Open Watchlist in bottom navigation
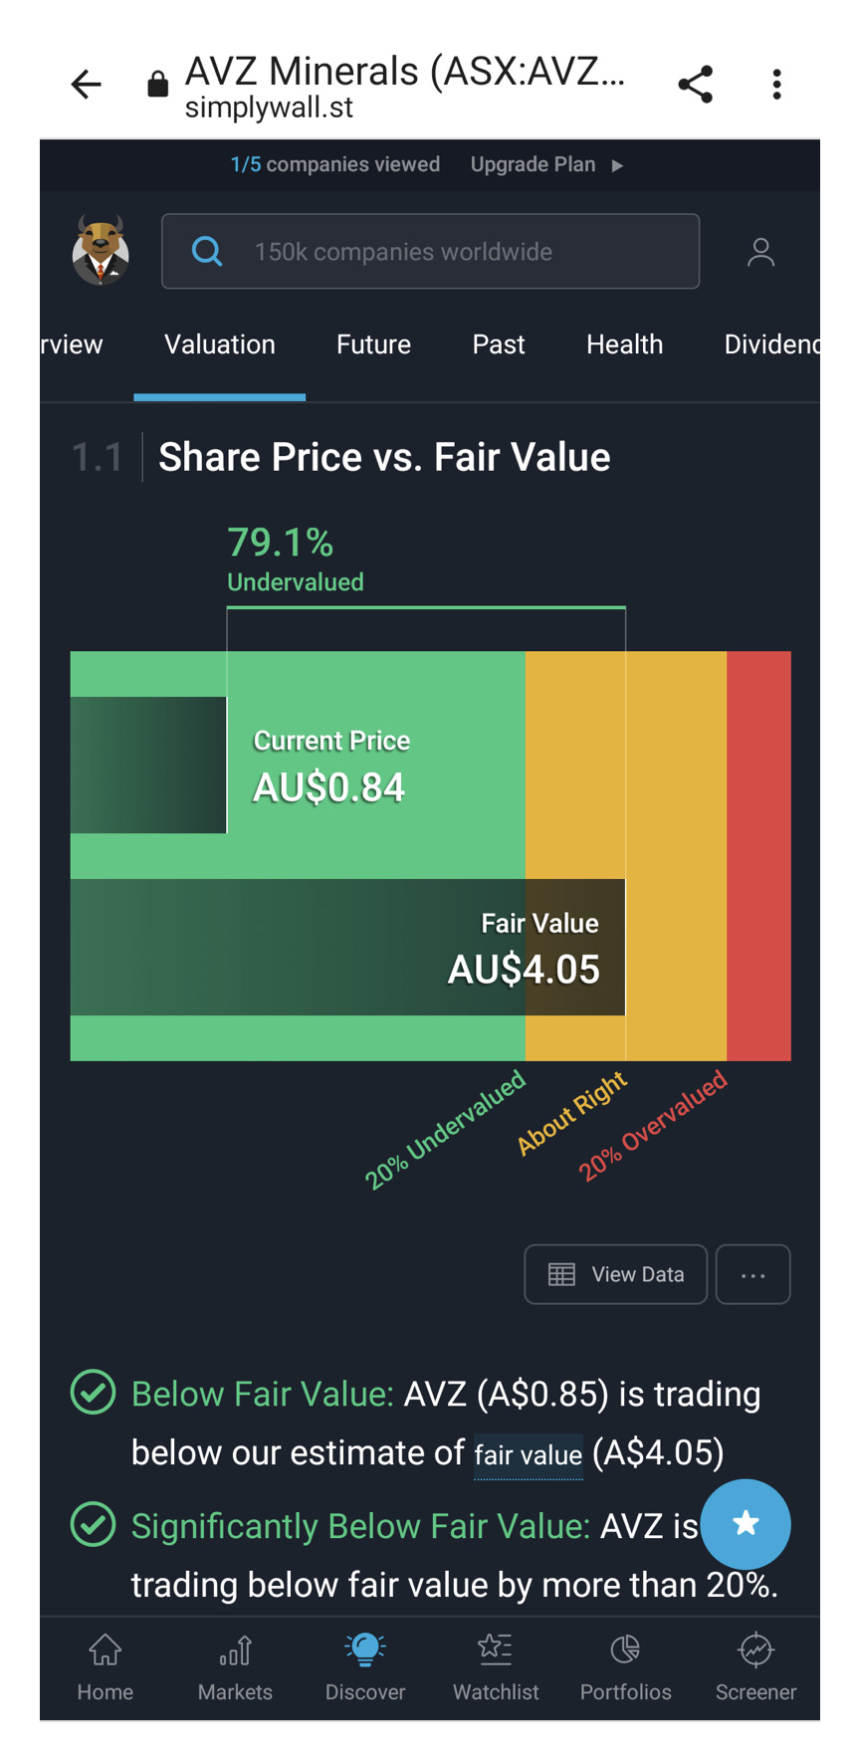The image size is (856, 1760). click(496, 1666)
